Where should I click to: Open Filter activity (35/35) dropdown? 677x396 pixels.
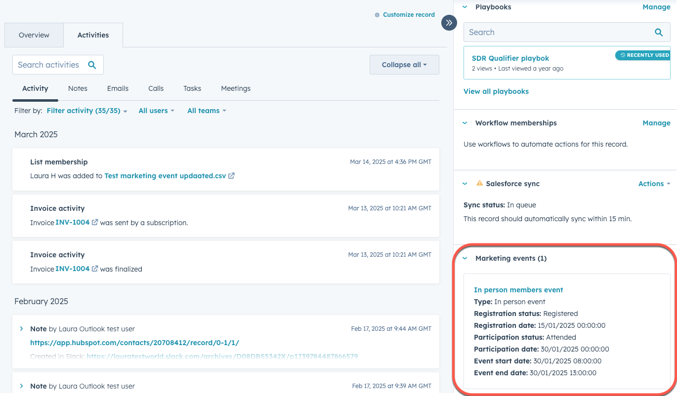pos(86,111)
